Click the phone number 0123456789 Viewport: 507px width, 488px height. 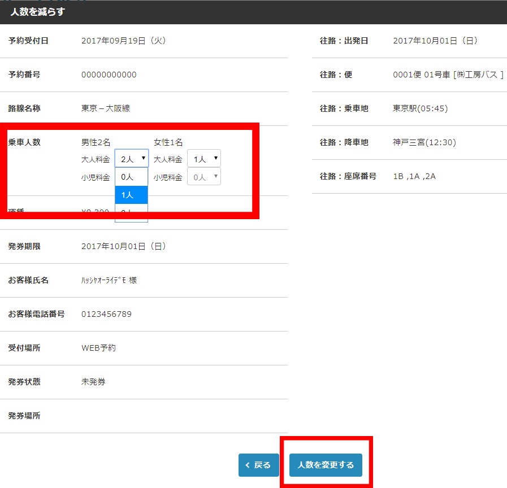click(x=106, y=314)
